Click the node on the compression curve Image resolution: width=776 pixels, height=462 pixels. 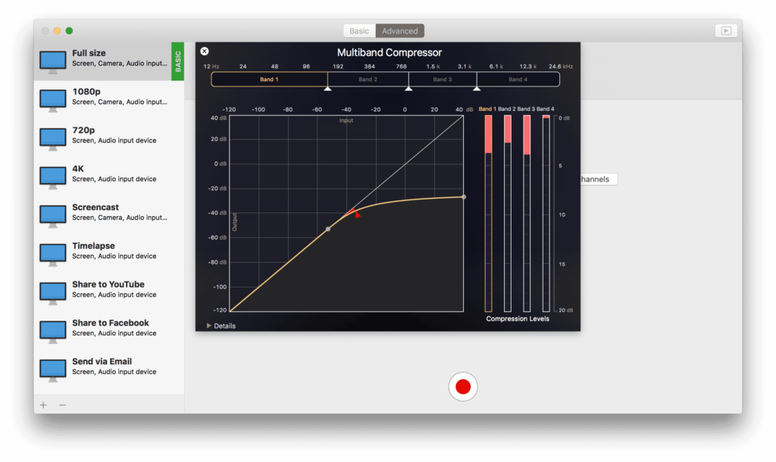[330, 228]
